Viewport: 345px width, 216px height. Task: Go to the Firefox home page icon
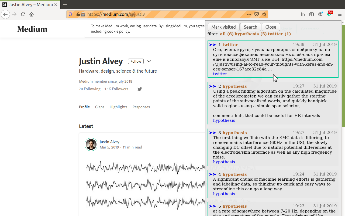32,14
